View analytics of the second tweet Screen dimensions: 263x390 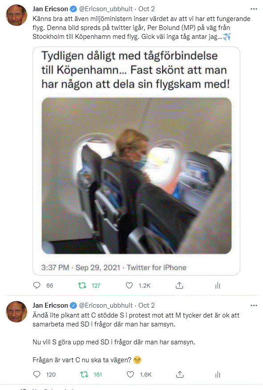click(218, 374)
